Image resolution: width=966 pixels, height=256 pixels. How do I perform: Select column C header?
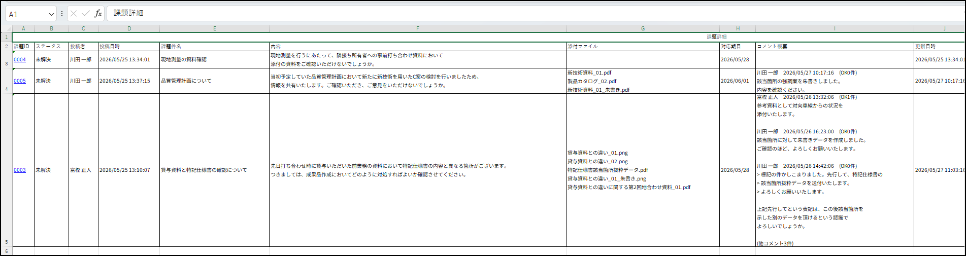pos(84,29)
